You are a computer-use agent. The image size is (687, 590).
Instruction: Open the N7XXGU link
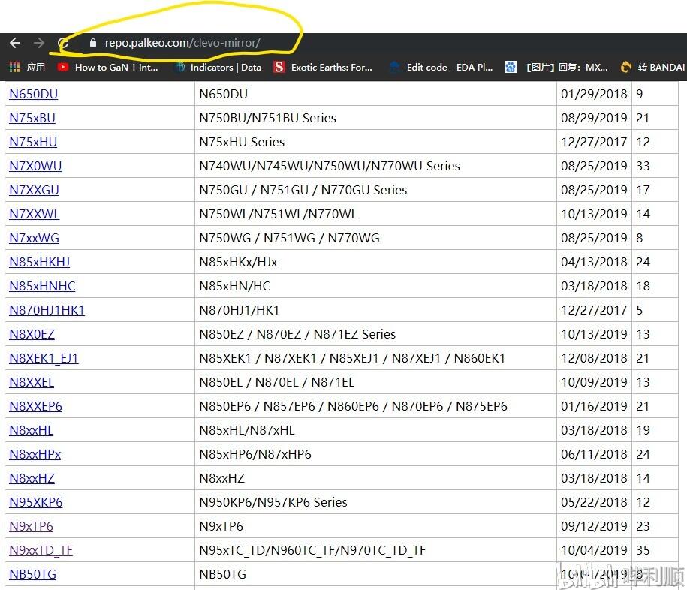point(34,191)
